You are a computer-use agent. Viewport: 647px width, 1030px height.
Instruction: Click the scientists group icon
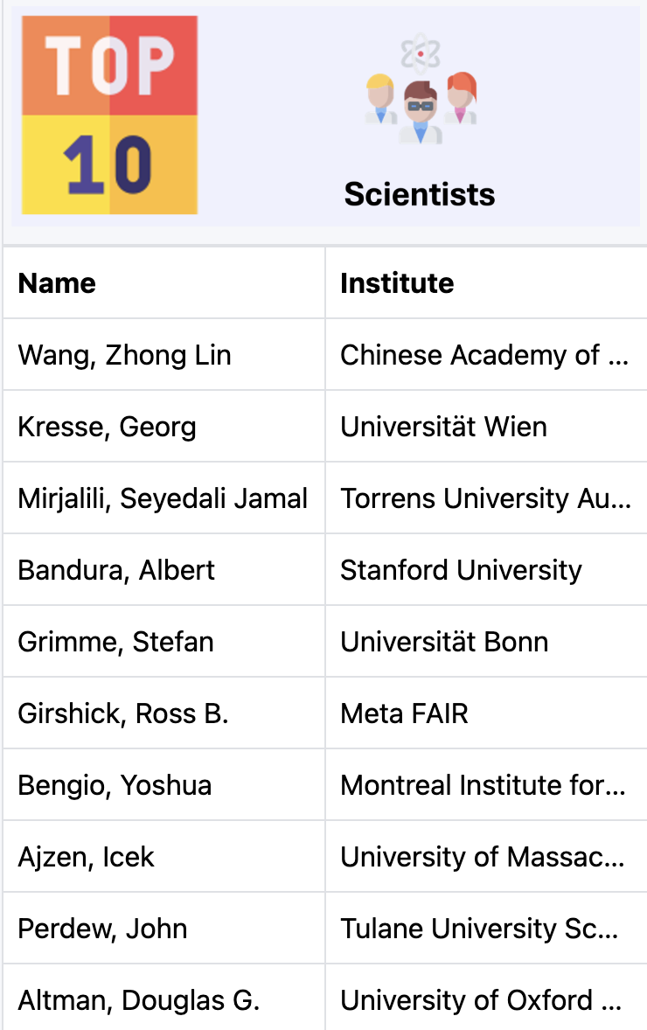[x=421, y=93]
